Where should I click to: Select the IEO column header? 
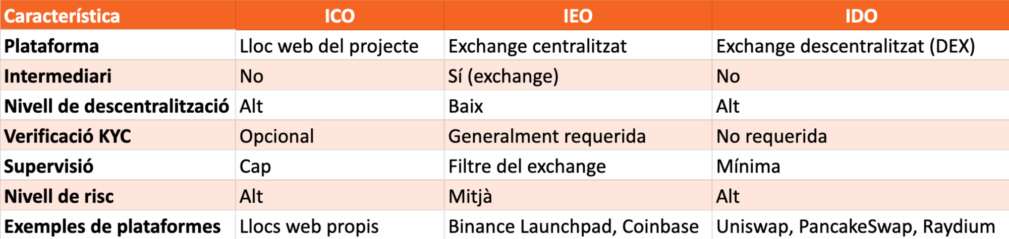[x=578, y=16]
